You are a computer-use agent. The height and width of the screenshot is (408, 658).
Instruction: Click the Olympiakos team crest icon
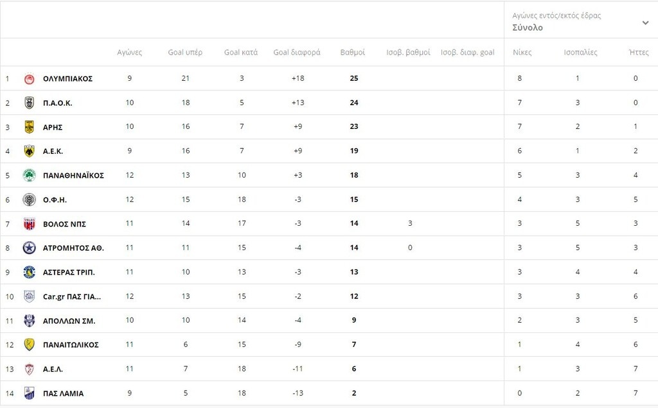[x=29, y=78]
